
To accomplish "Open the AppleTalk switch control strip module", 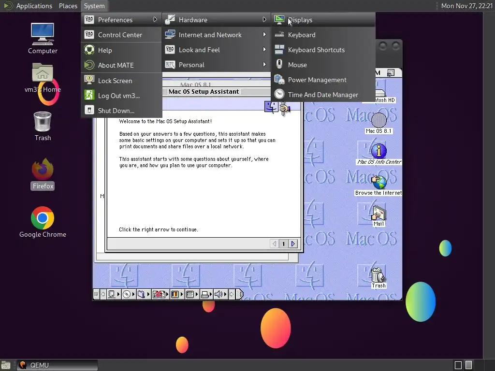I will coord(114,294).
